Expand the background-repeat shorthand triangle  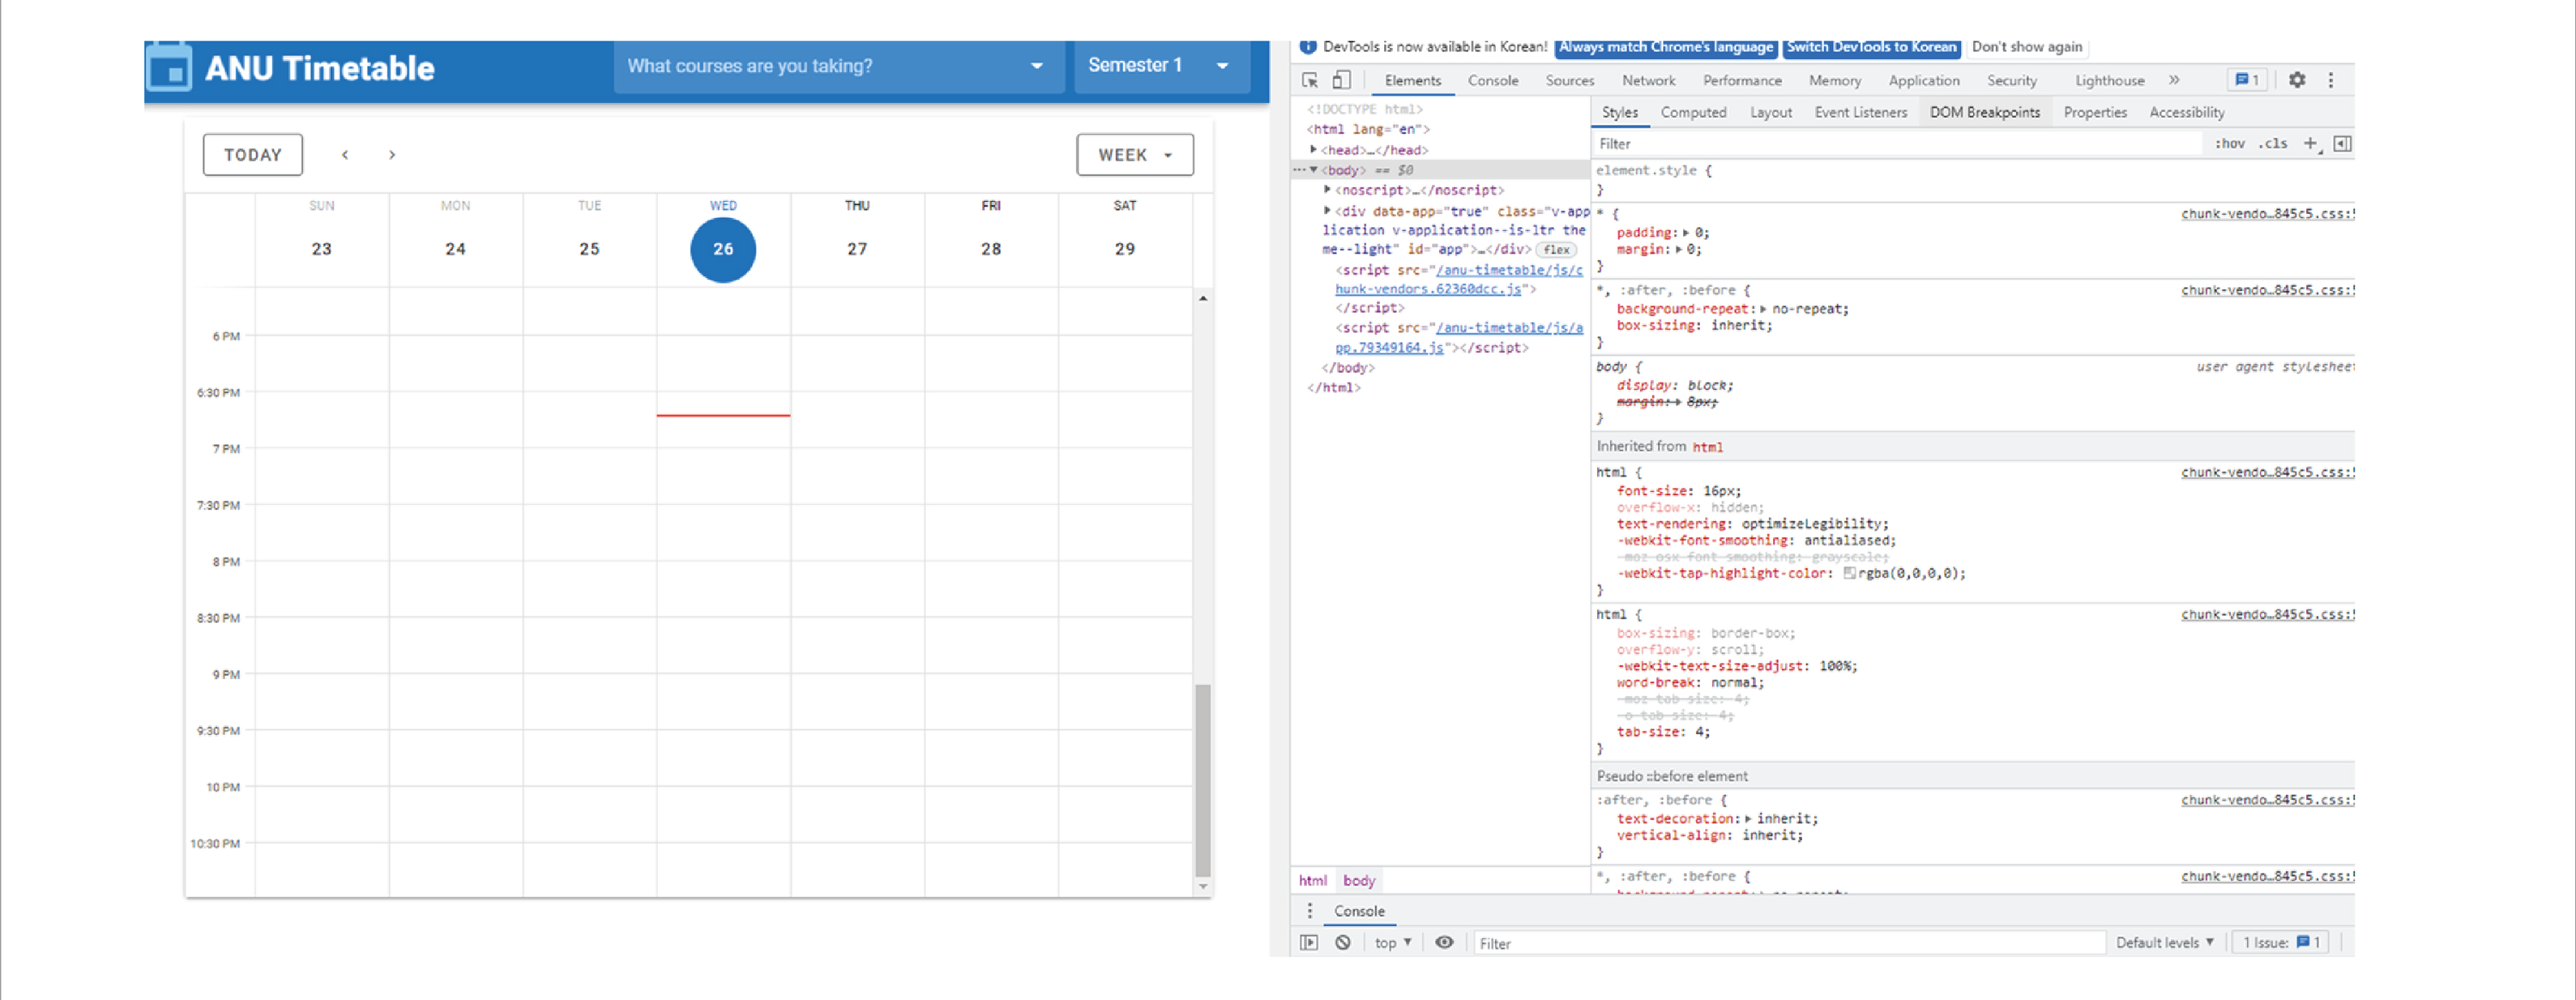point(1763,309)
